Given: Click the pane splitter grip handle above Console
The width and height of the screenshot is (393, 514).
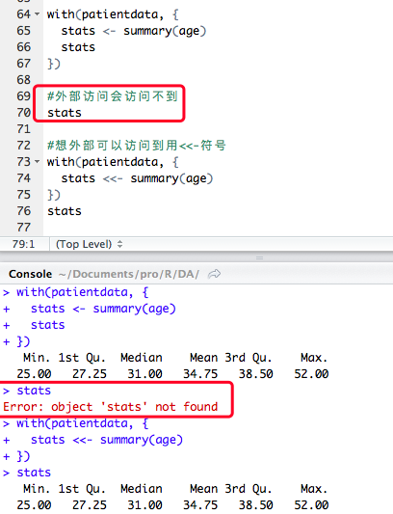Looking at the screenshot, I should (260, 258).
